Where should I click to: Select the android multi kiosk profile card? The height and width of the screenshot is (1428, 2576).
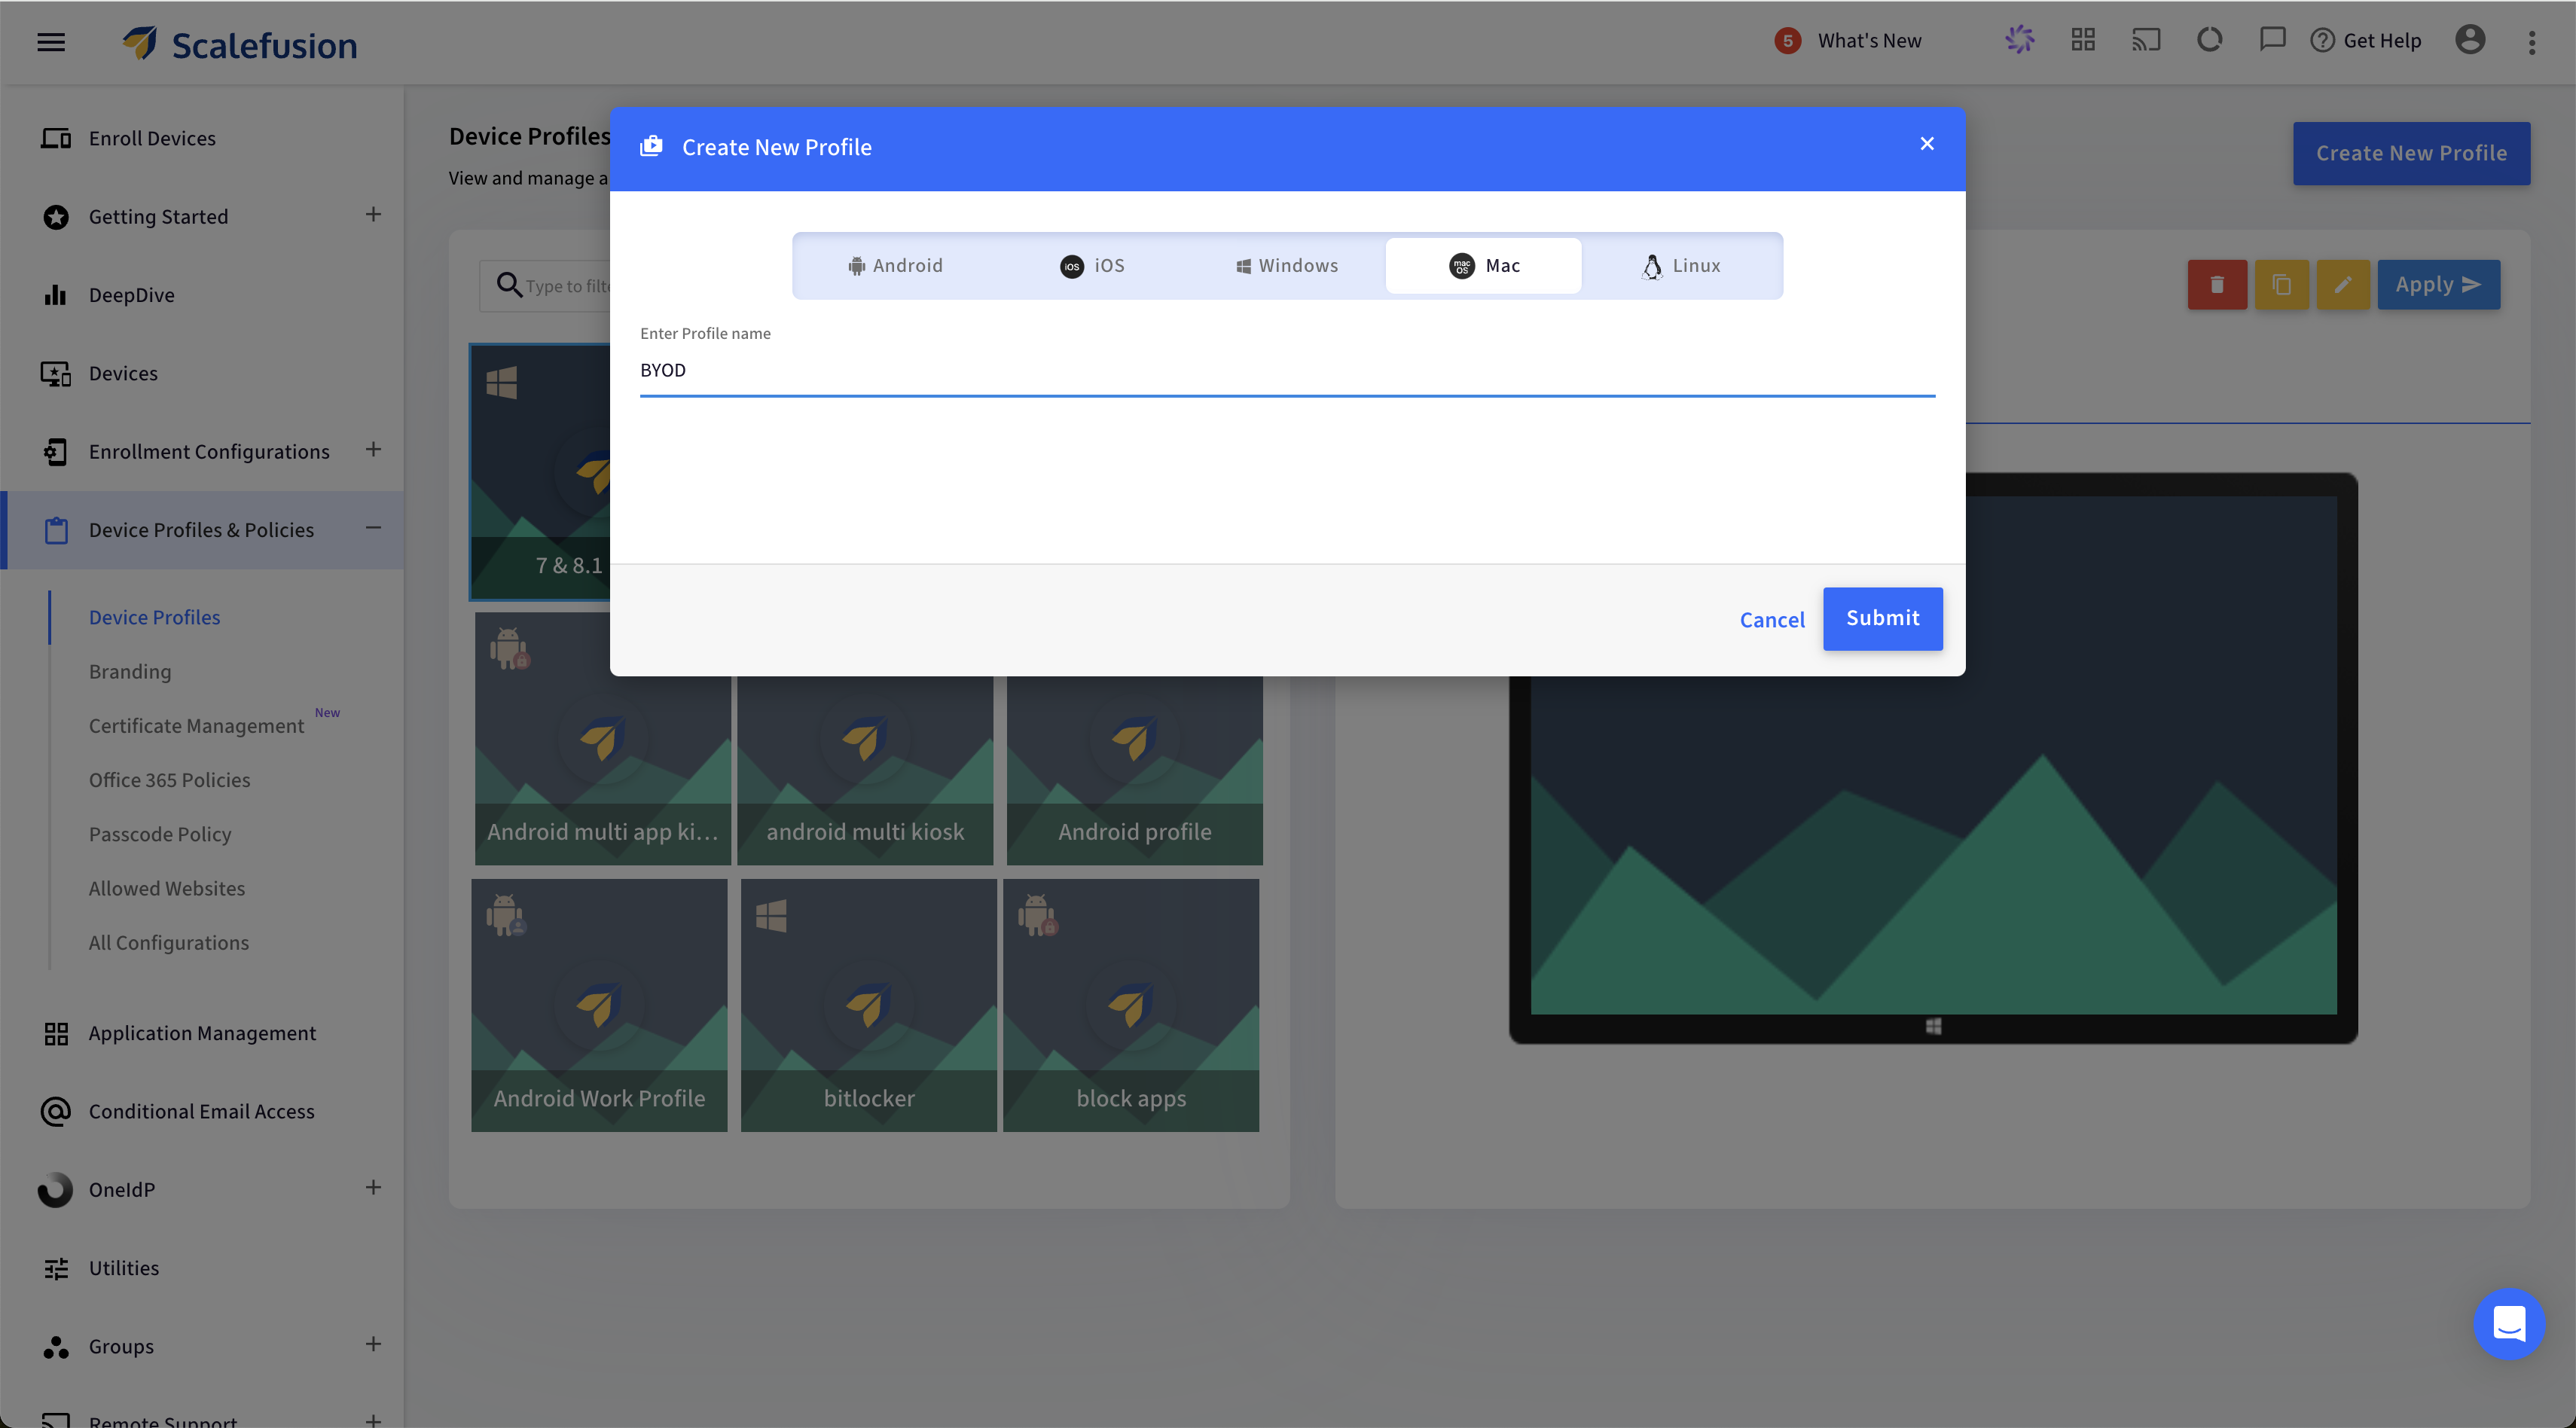coord(865,770)
